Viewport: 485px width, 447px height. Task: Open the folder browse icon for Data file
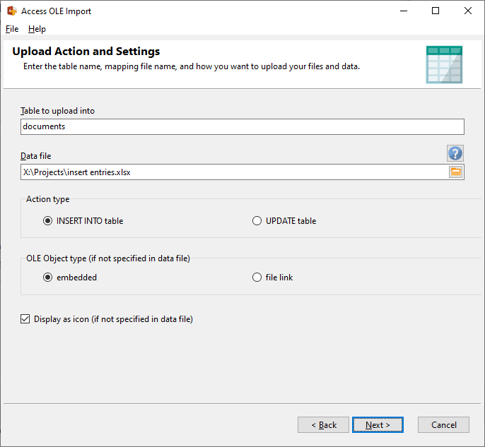pyautogui.click(x=456, y=172)
